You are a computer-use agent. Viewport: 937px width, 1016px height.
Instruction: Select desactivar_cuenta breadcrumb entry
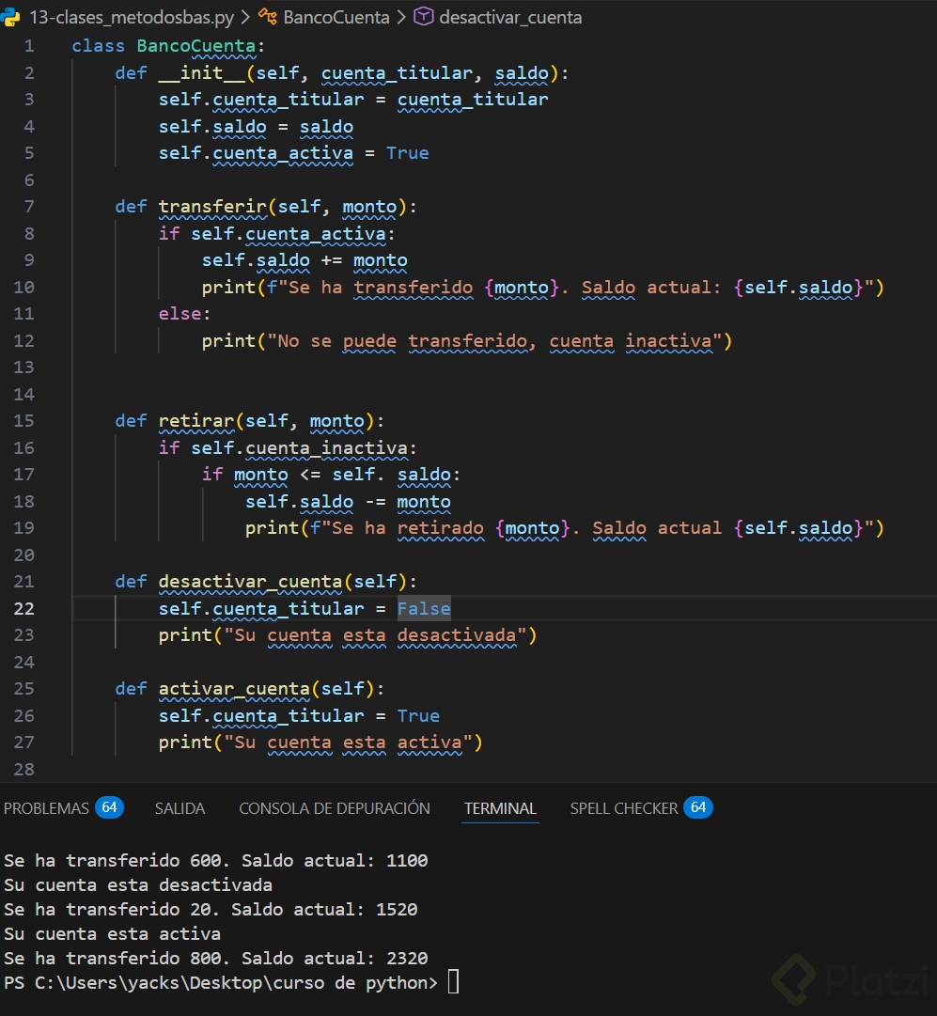click(x=510, y=18)
